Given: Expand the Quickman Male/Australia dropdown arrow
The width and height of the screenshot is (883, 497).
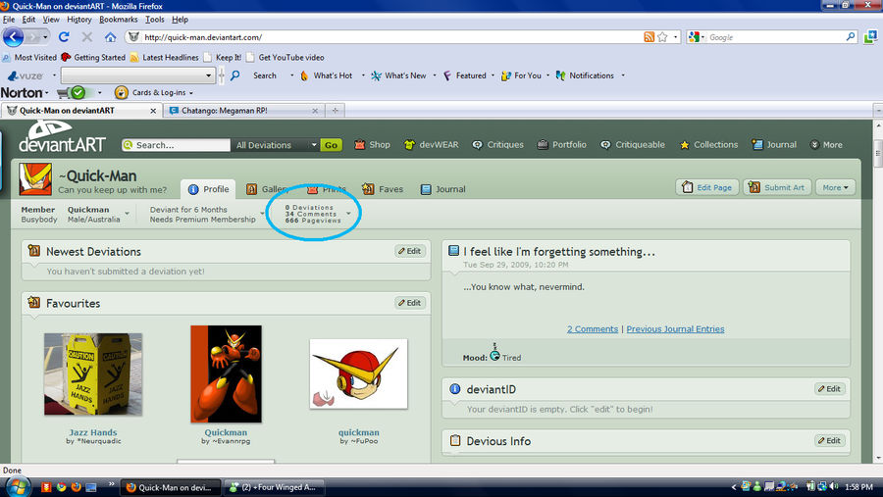Looking at the screenshot, I should 128,214.
